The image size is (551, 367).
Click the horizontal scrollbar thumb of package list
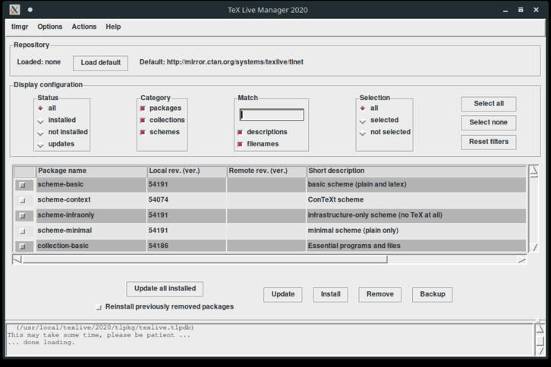pos(204,259)
